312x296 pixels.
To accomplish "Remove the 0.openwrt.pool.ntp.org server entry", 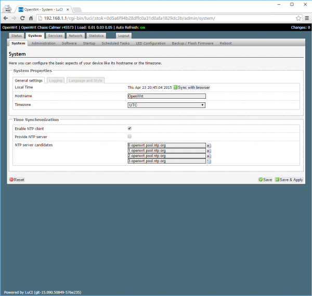I will [x=209, y=146].
